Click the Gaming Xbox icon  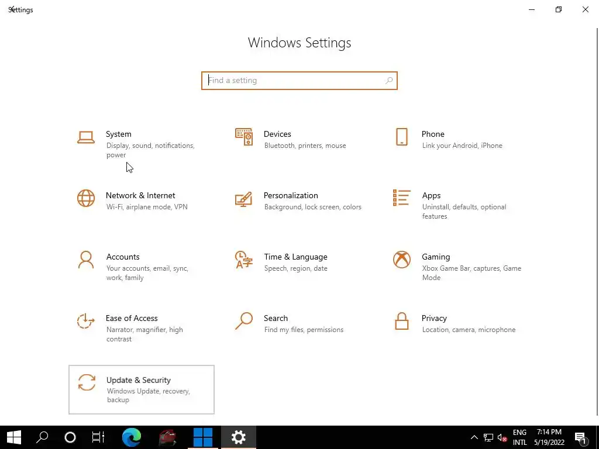pyautogui.click(x=401, y=260)
